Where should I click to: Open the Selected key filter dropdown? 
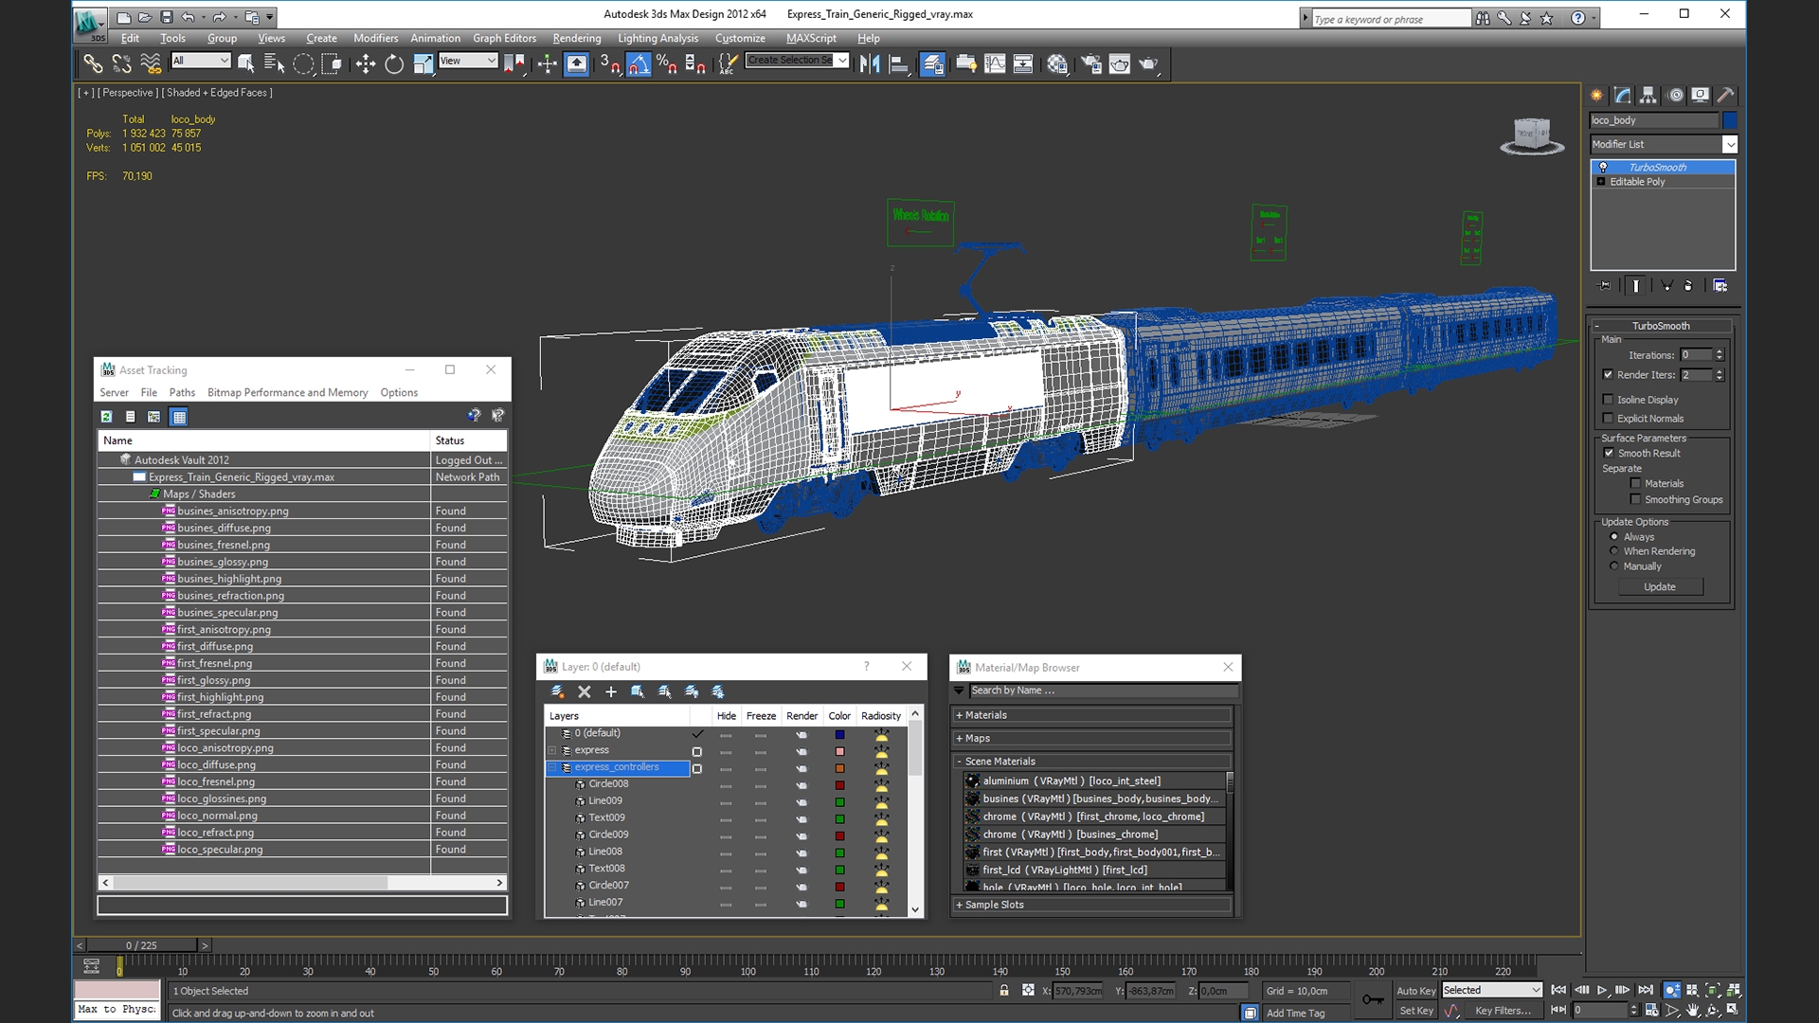1492,990
